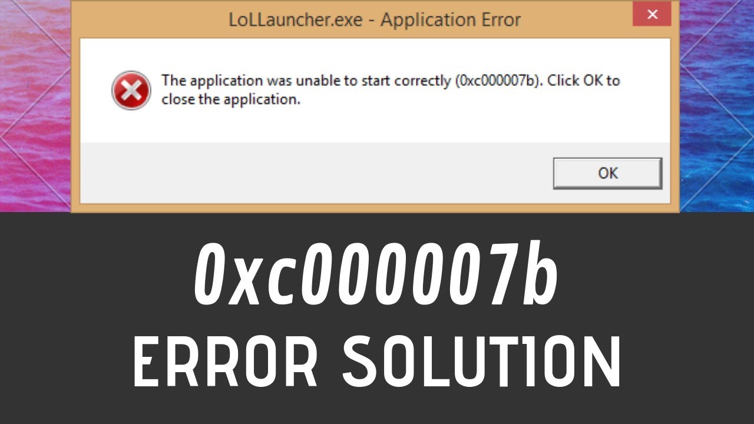754x424 pixels.
Task: Close the Application Error dialog
Action: [x=652, y=15]
